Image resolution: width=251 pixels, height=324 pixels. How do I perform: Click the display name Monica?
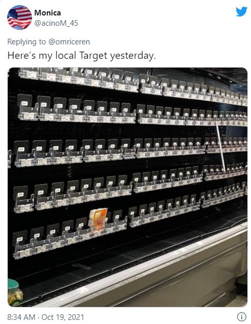pyautogui.click(x=48, y=13)
